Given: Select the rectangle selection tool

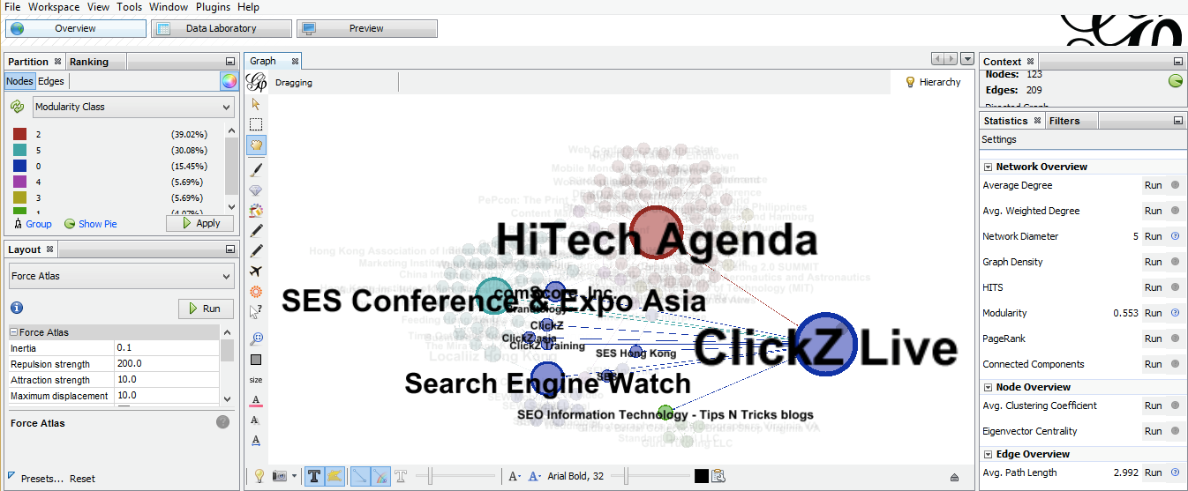Looking at the screenshot, I should (256, 124).
